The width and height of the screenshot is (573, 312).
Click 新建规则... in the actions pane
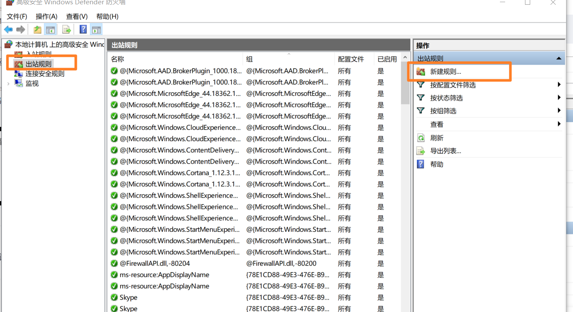coord(445,72)
